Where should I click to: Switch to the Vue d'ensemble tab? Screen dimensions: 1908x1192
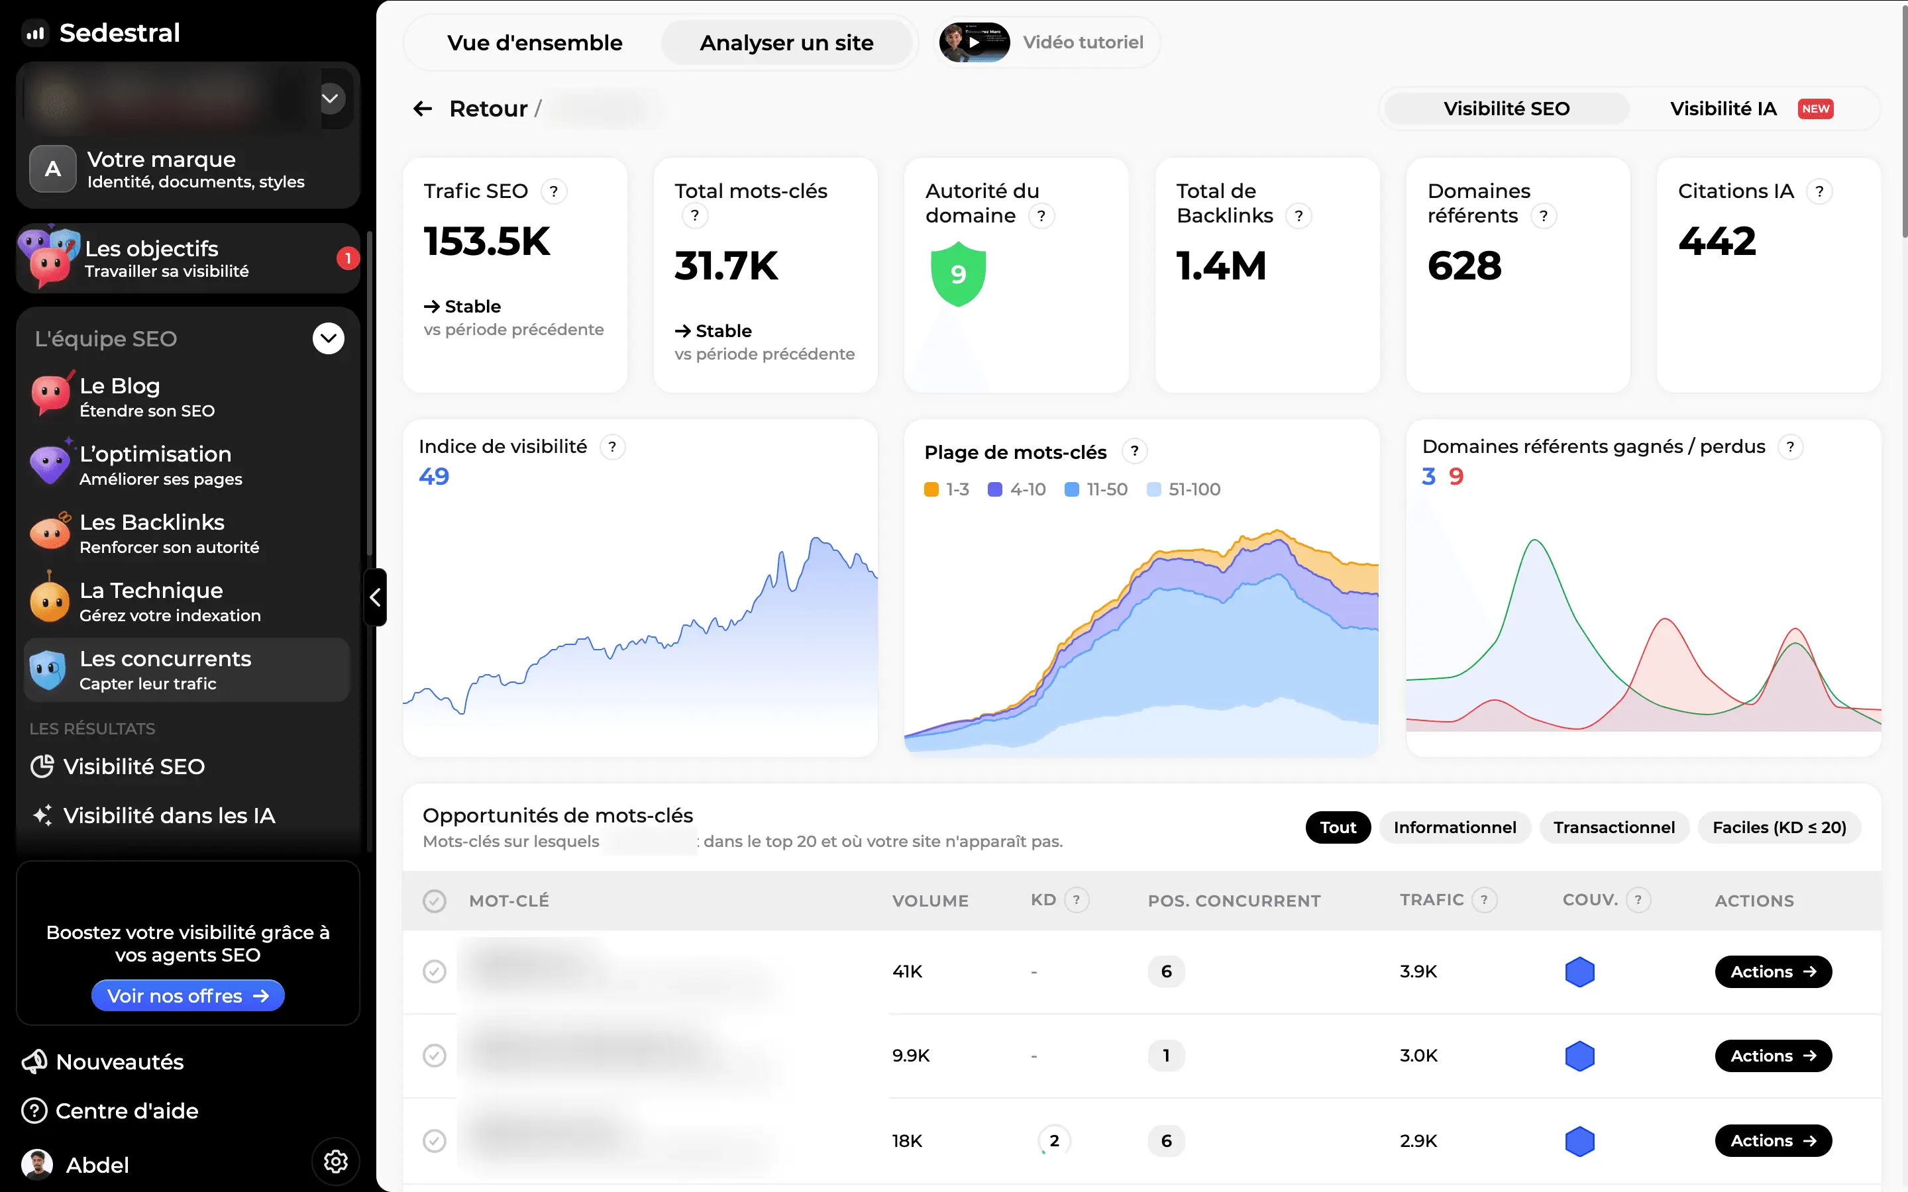coord(535,42)
